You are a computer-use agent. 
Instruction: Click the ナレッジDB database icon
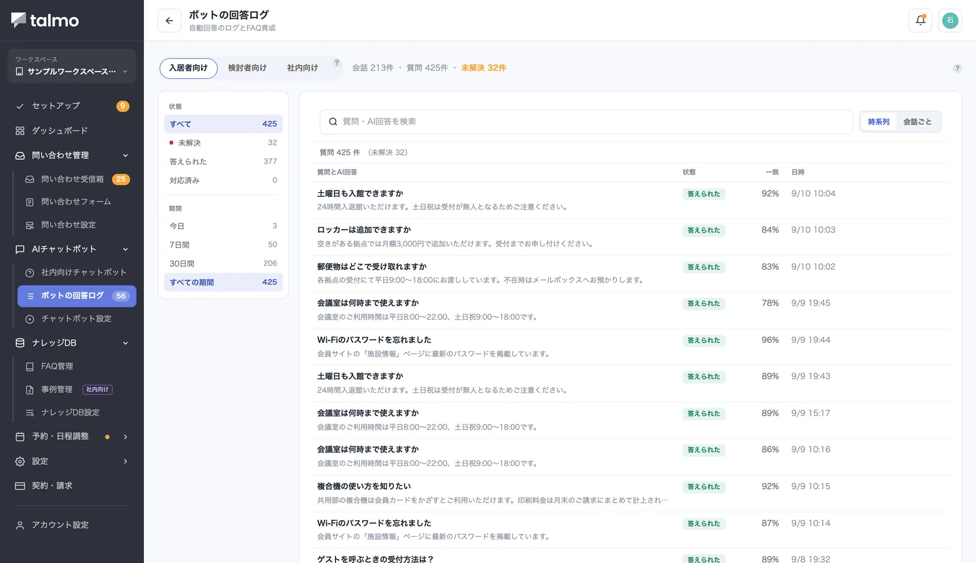pyautogui.click(x=20, y=343)
